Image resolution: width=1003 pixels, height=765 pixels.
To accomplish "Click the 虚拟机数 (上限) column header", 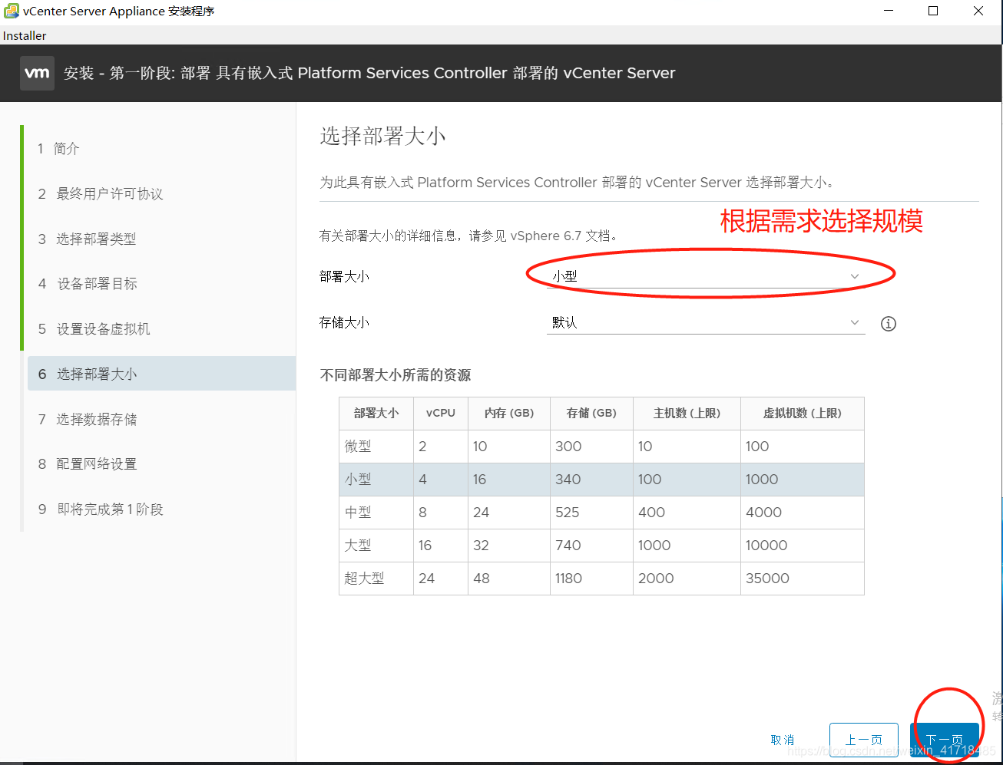I will pos(802,413).
